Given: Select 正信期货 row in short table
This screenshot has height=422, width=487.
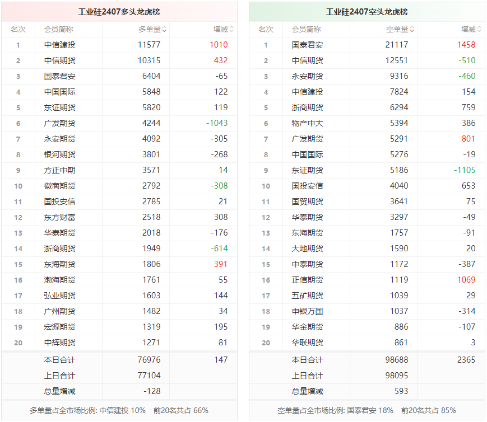Looking at the screenshot, I should [x=367, y=280].
